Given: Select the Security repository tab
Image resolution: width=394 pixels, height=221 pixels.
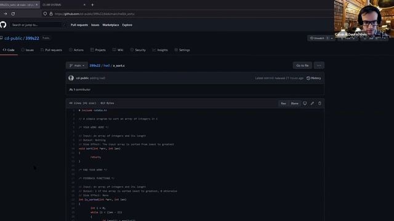Looking at the screenshot, I should pyautogui.click(x=138, y=50).
